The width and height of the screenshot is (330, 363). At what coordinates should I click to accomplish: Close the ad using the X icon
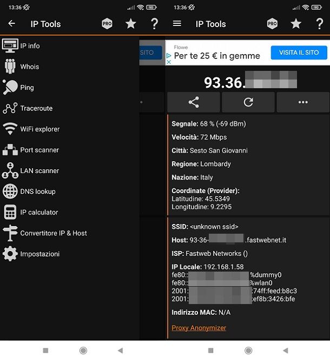pos(169,62)
